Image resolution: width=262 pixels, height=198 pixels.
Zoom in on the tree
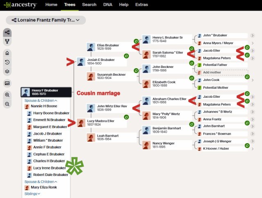point(7,94)
